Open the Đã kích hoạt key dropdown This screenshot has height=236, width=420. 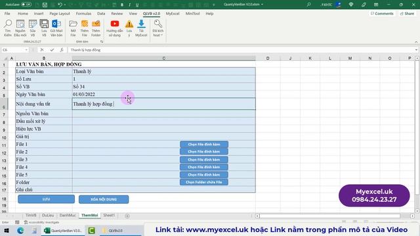(x=158, y=28)
